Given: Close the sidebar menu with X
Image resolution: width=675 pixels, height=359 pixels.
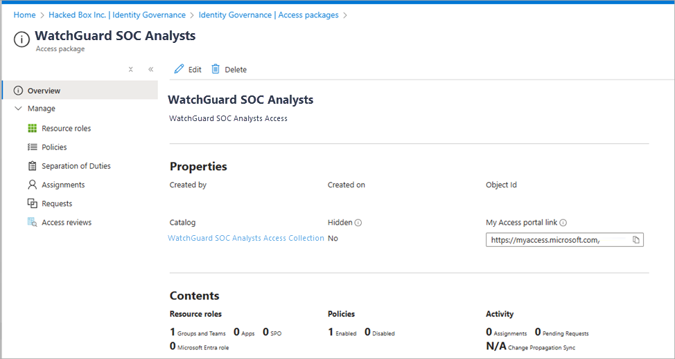Looking at the screenshot, I should (131, 69).
